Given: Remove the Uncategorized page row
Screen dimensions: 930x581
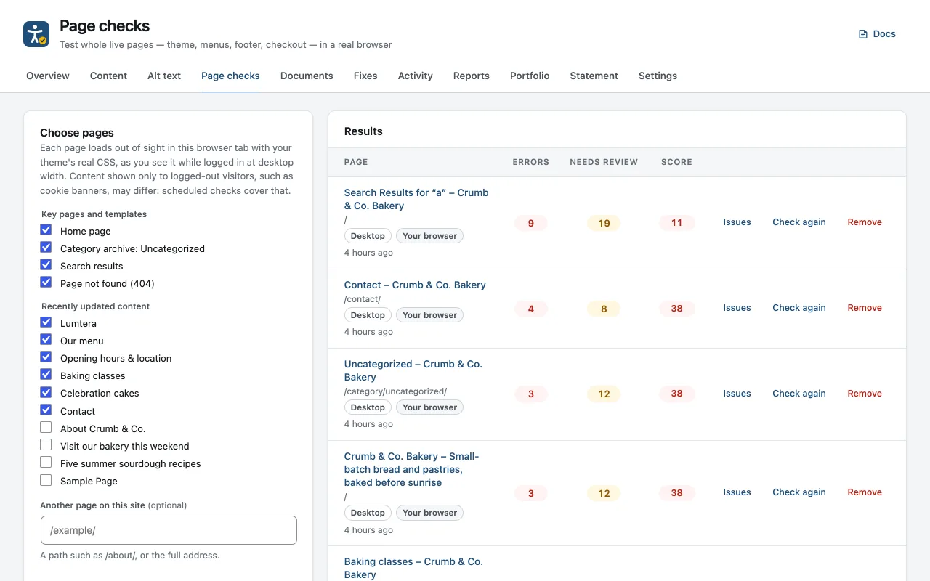Looking at the screenshot, I should tap(865, 394).
